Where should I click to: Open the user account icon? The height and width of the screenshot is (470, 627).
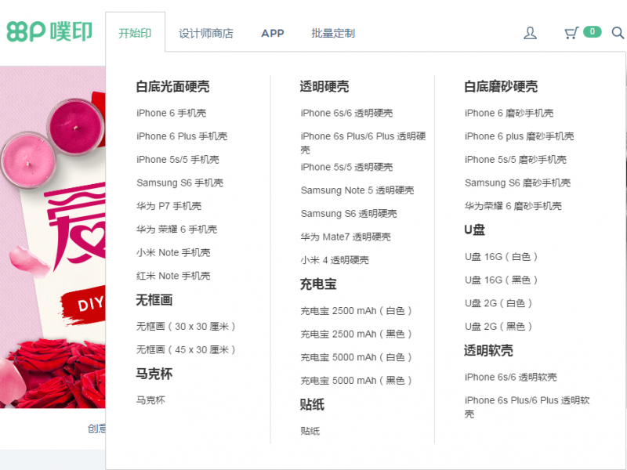click(x=531, y=33)
